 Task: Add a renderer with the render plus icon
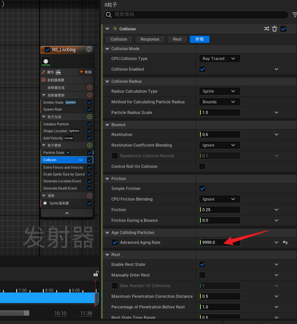pos(89,196)
